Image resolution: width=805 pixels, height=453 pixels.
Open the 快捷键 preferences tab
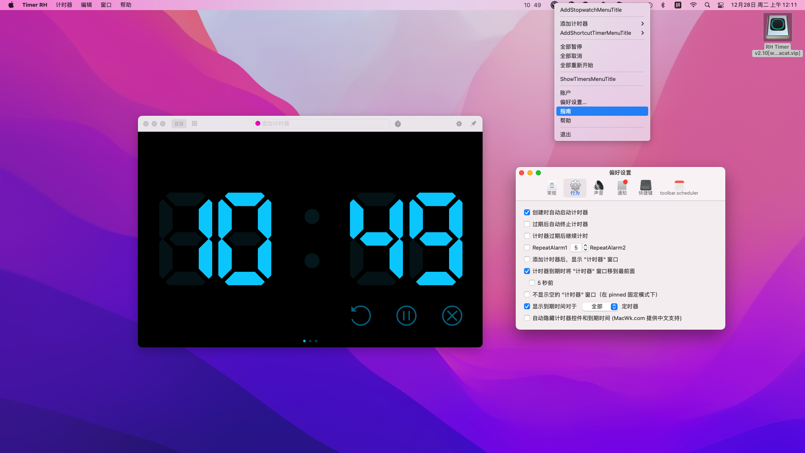tap(646, 188)
